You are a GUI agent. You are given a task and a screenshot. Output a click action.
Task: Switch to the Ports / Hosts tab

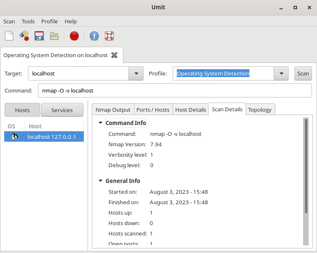click(153, 110)
